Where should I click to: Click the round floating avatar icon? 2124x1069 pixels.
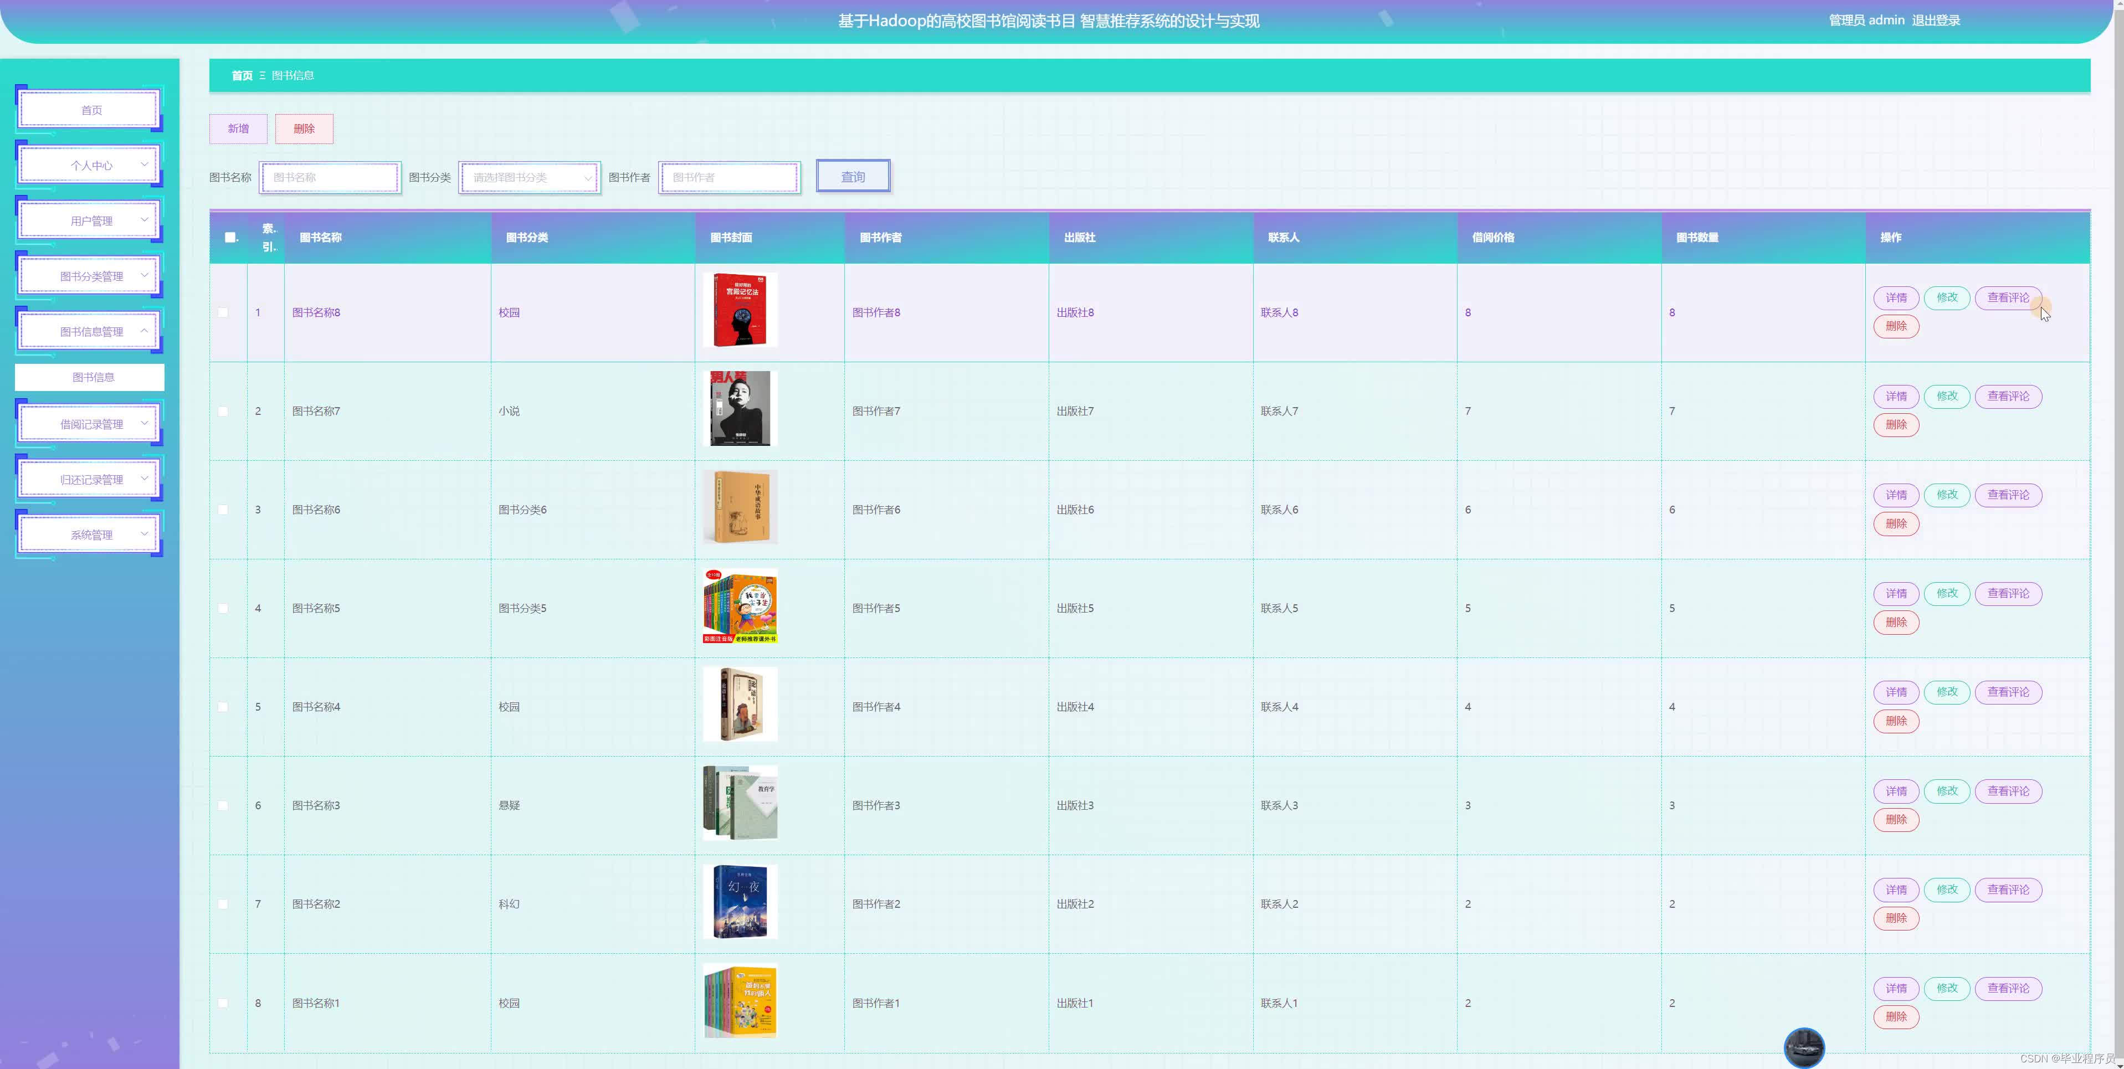click(x=1803, y=1047)
